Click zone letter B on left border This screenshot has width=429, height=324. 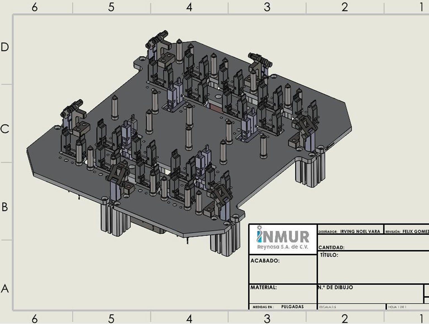click(5, 207)
